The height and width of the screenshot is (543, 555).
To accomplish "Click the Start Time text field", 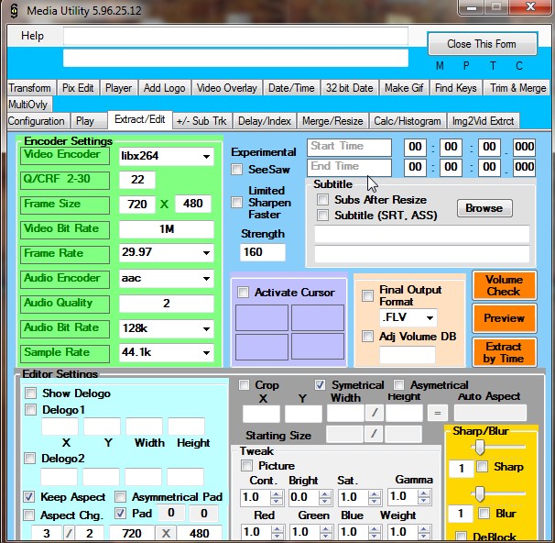I will click(350, 147).
